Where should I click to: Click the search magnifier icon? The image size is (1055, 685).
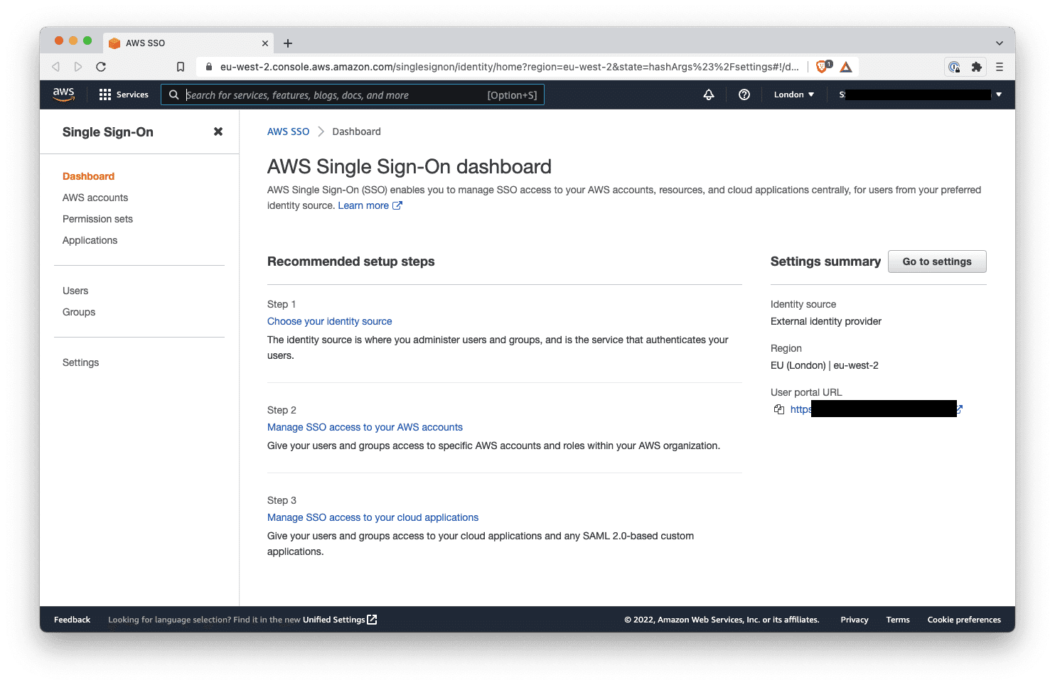[x=173, y=95]
